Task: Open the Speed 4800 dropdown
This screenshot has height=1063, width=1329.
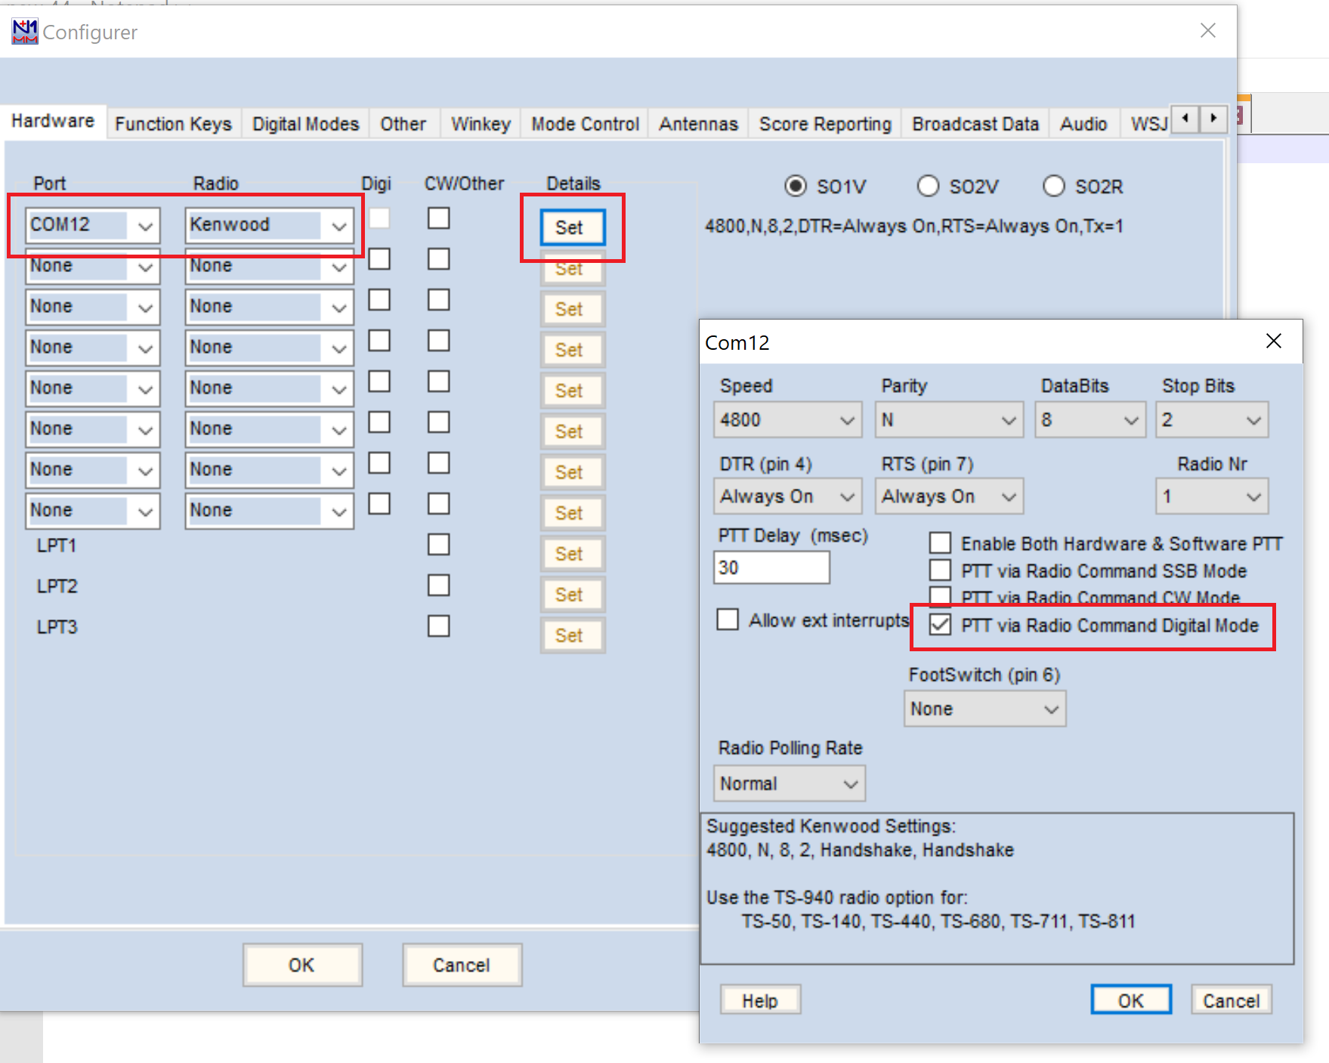Action: pyautogui.click(x=787, y=420)
